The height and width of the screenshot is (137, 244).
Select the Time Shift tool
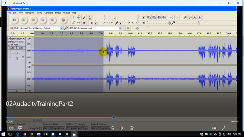[x=79, y=23]
